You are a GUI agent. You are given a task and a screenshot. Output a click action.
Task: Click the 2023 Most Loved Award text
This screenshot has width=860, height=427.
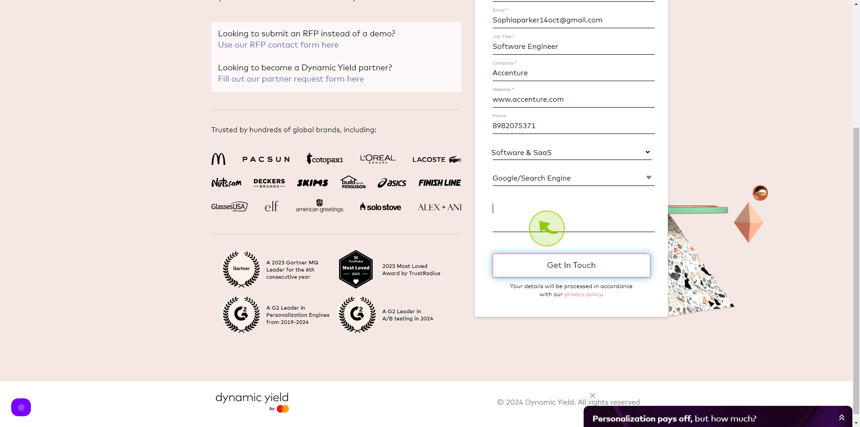pyautogui.click(x=411, y=270)
